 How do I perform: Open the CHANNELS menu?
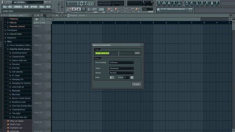tap(18, 7)
